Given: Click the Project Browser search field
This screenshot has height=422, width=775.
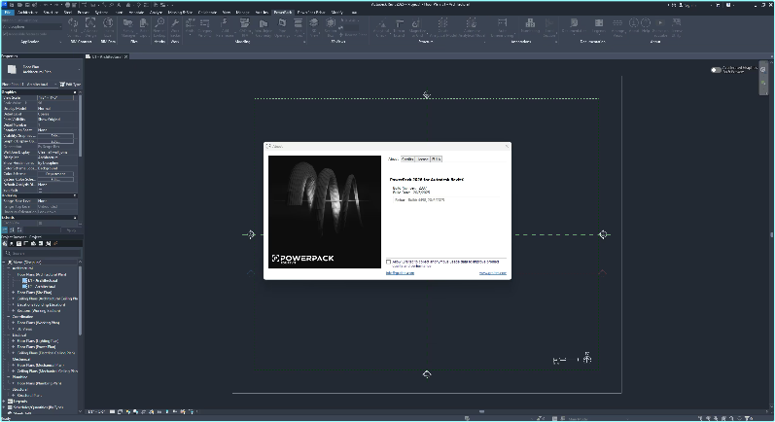Looking at the screenshot, I should [42, 253].
